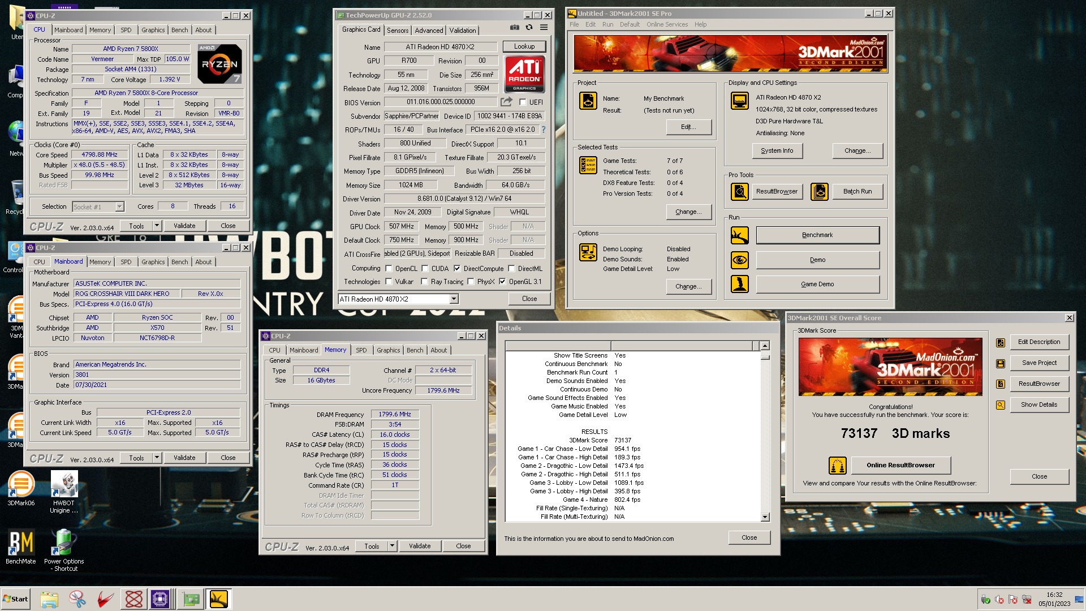Screen dimensions: 1086x611
Task: Toggle the DirectML checkbox
Action: click(x=511, y=269)
